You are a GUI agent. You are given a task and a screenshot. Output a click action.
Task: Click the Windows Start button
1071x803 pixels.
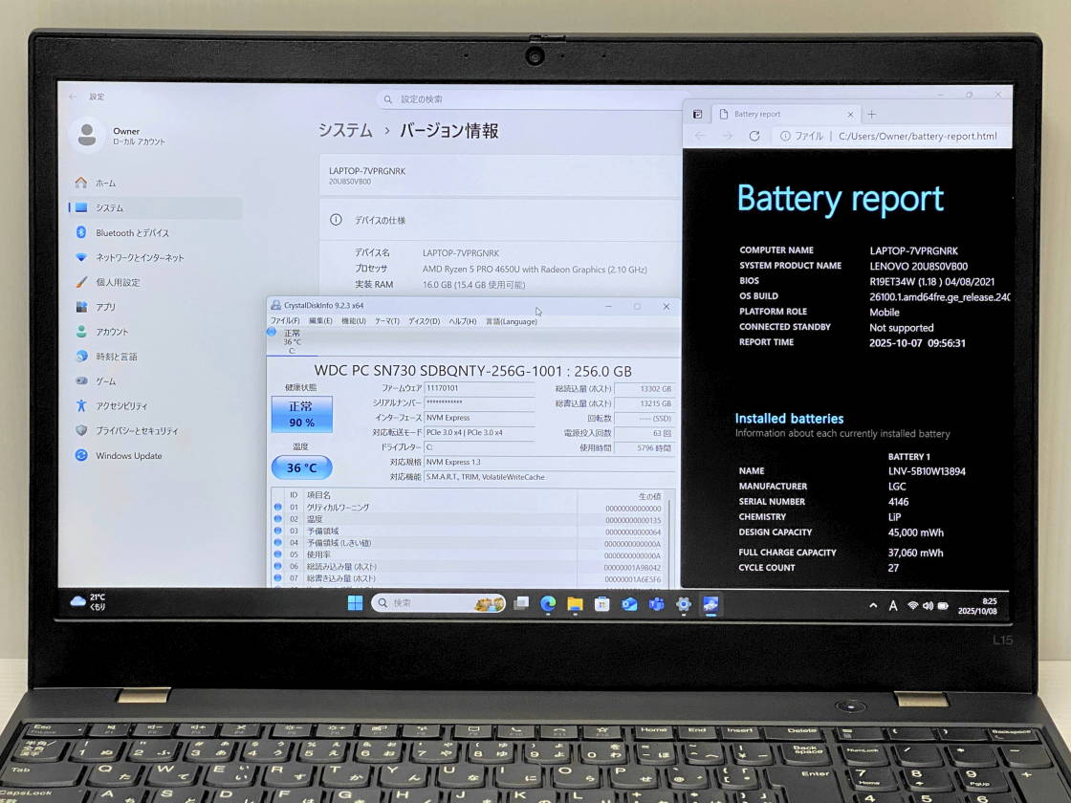(x=355, y=603)
